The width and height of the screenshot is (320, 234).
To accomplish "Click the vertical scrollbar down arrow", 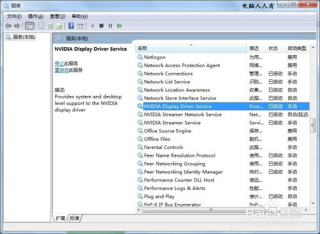I will 313,203.
